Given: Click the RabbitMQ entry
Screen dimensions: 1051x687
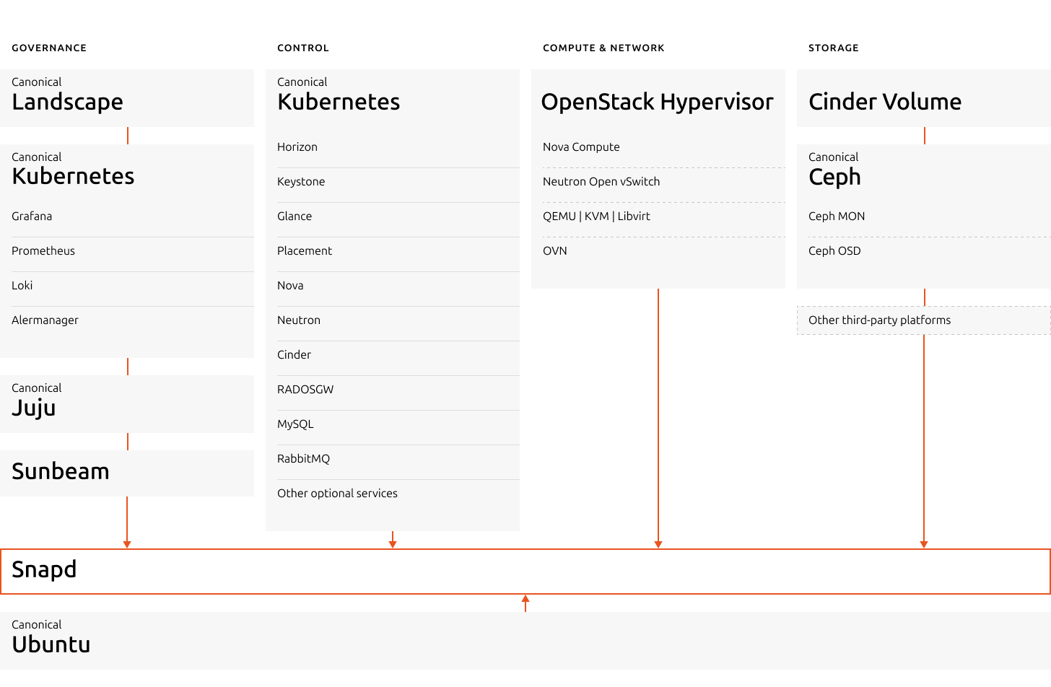Looking at the screenshot, I should tap(303, 459).
